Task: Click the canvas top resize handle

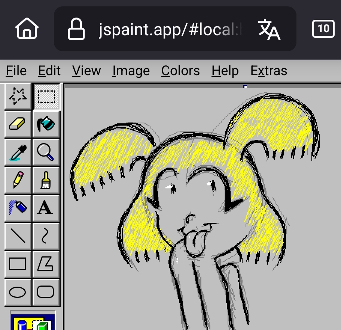Action: [x=245, y=87]
